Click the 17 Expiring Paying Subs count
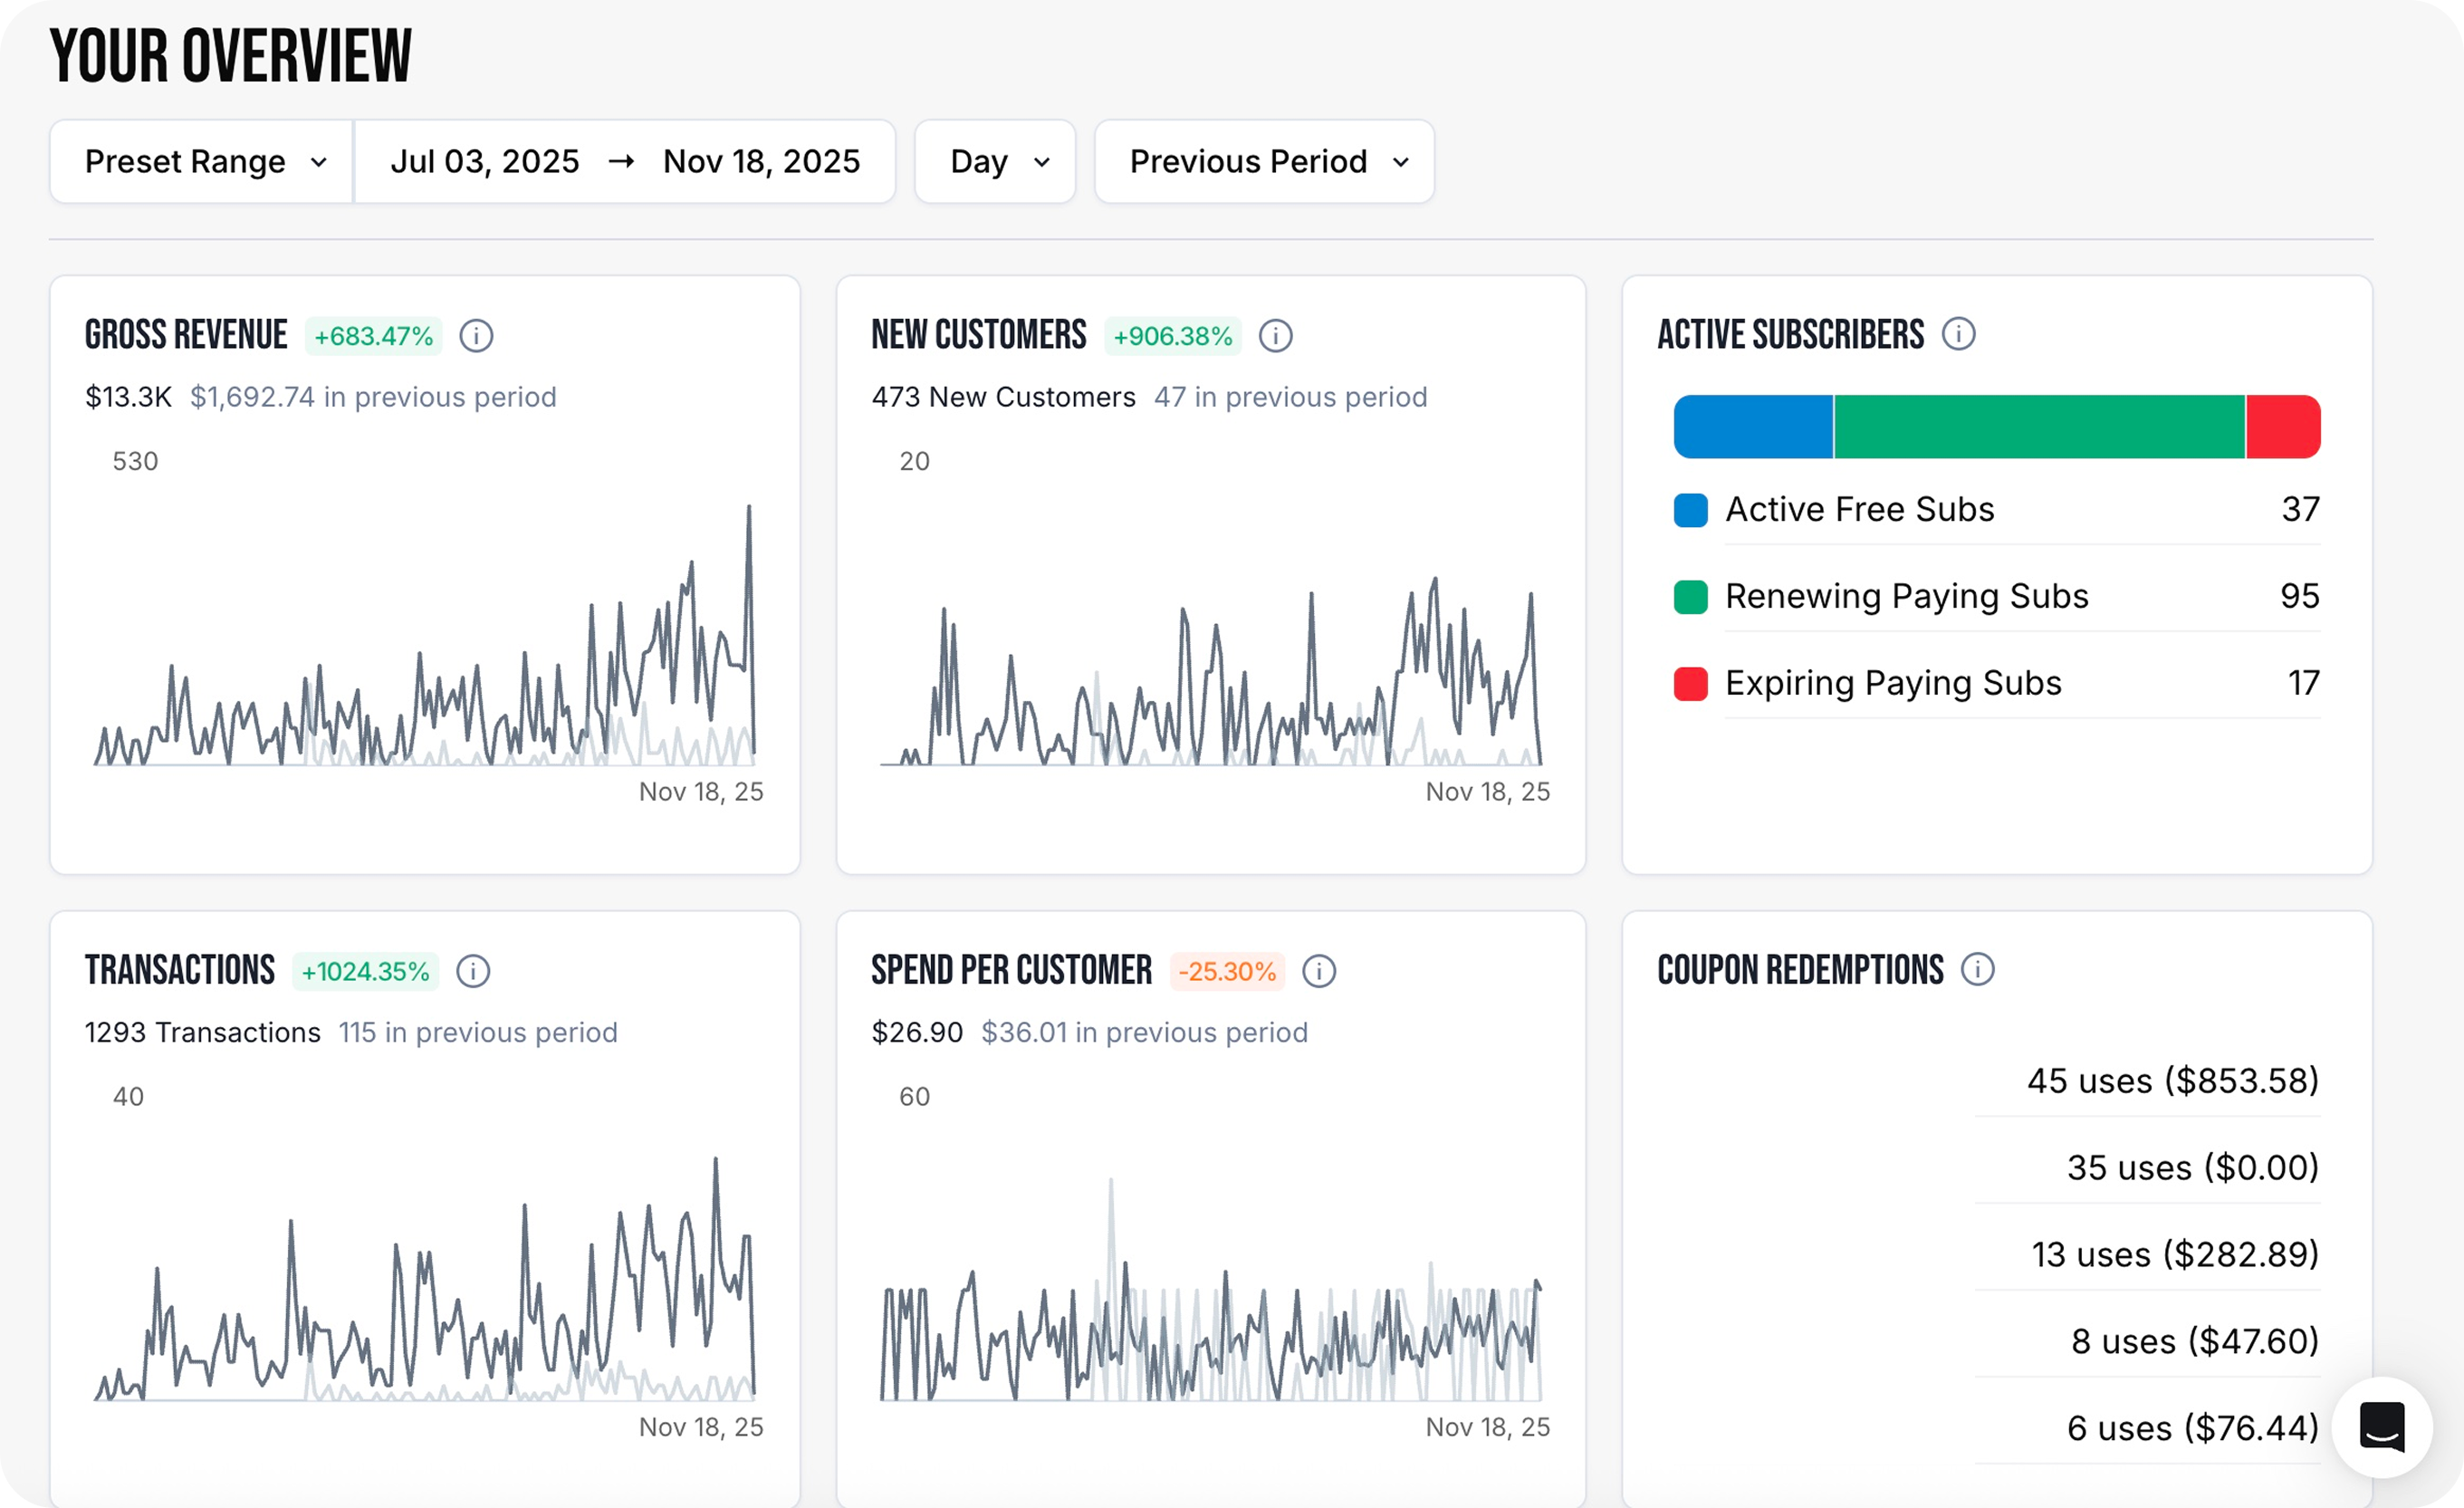The height and width of the screenshot is (1508, 2464). (2303, 684)
